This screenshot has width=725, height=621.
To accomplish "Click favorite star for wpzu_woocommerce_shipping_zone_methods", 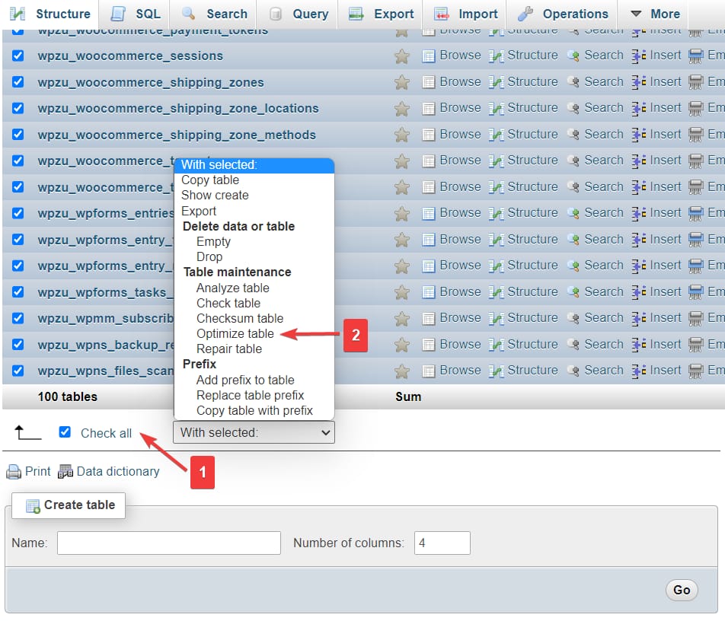I will (x=402, y=135).
